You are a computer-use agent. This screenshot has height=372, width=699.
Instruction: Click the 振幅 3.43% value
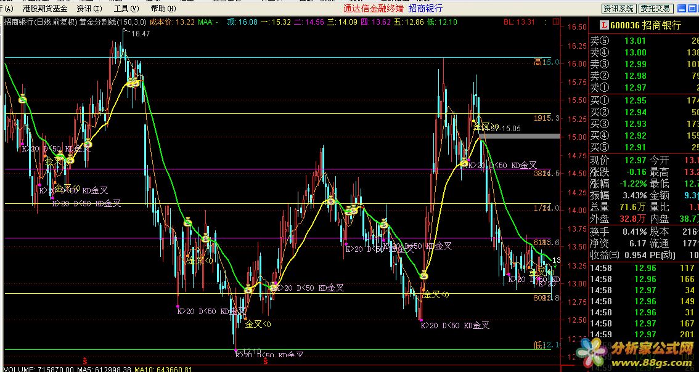tap(634, 195)
